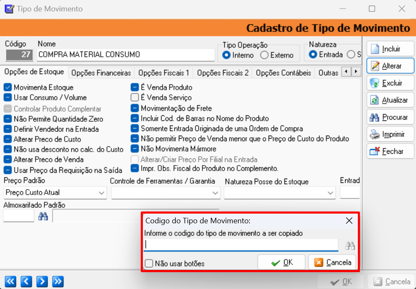The width and height of the screenshot is (416, 289).
Task: Click the Incluir new-document icon
Action: click(x=375, y=49)
